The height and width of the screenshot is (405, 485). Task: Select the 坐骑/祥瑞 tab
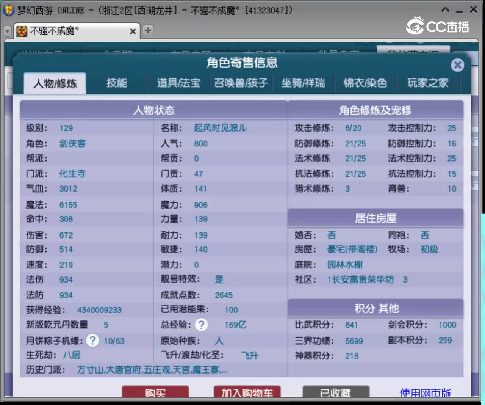click(x=303, y=83)
